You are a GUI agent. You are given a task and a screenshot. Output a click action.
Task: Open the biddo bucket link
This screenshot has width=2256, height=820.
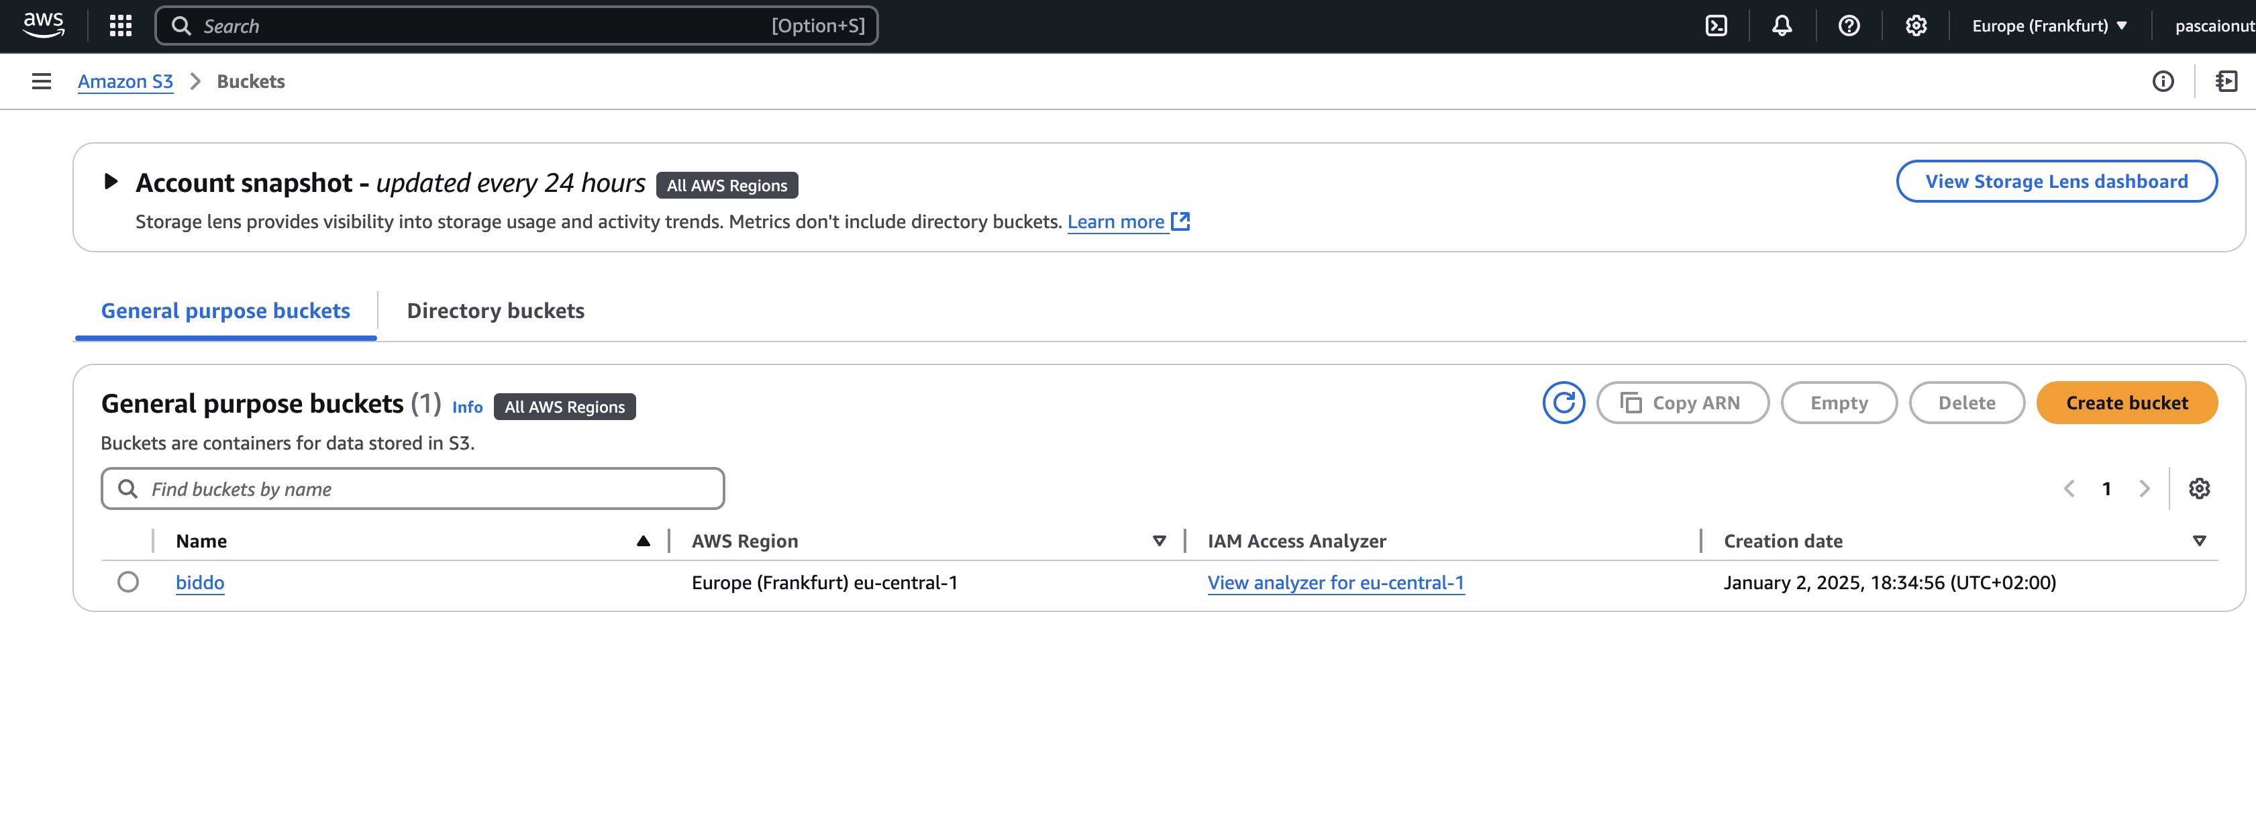[x=200, y=582]
